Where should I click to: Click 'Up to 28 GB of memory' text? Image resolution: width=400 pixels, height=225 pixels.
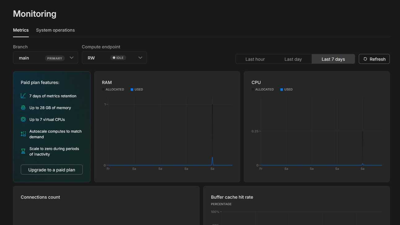click(50, 108)
